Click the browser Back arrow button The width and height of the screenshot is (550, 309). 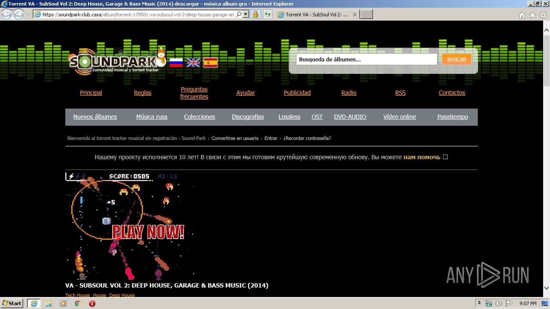[6, 15]
